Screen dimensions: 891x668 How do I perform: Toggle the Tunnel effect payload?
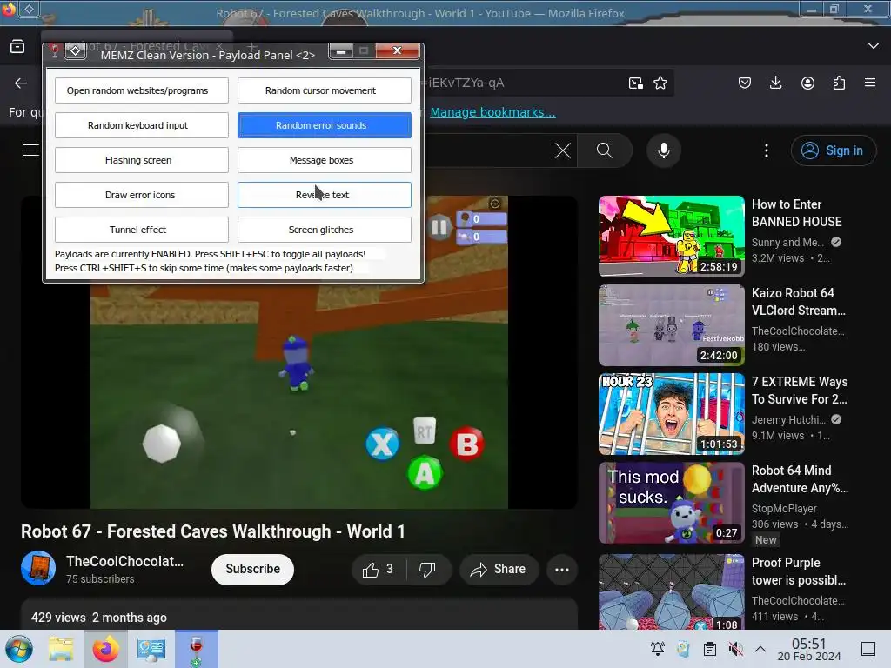click(x=142, y=230)
